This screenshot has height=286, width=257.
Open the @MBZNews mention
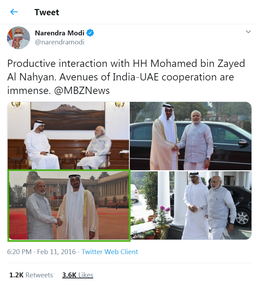pos(82,90)
